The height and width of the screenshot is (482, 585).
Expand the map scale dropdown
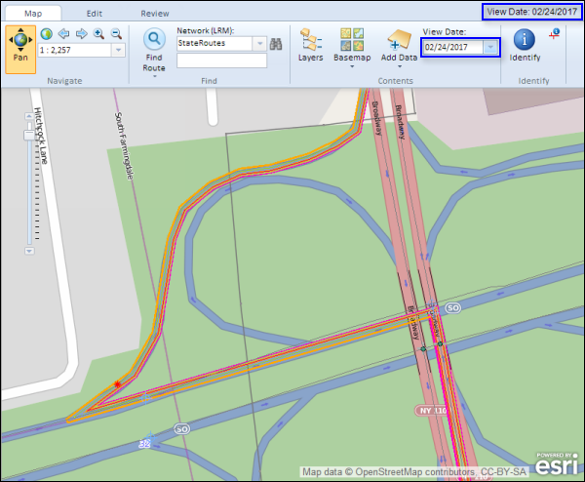click(x=118, y=50)
